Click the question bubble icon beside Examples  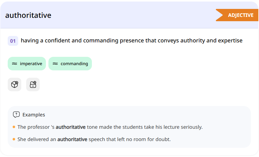pos(16,115)
